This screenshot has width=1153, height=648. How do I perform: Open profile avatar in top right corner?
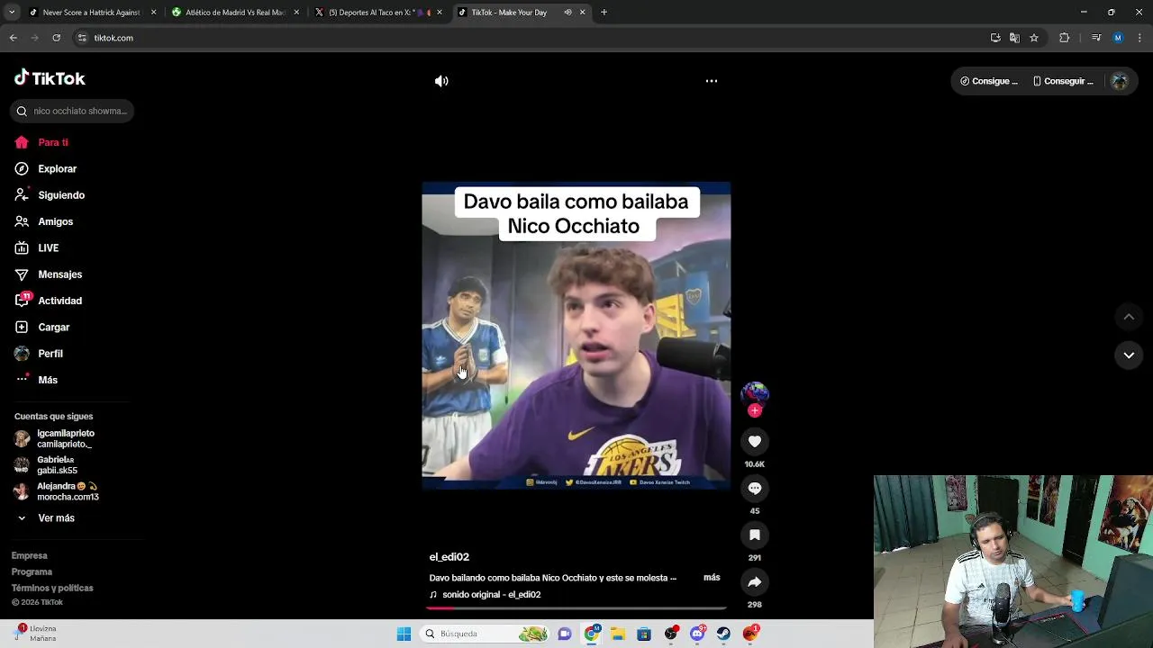pos(1120,81)
